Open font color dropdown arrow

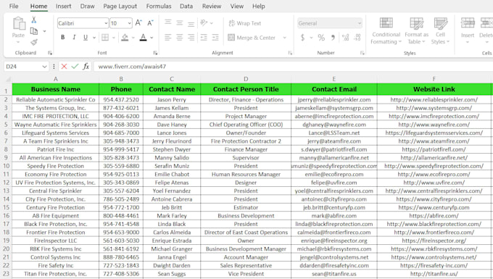[x=152, y=38]
